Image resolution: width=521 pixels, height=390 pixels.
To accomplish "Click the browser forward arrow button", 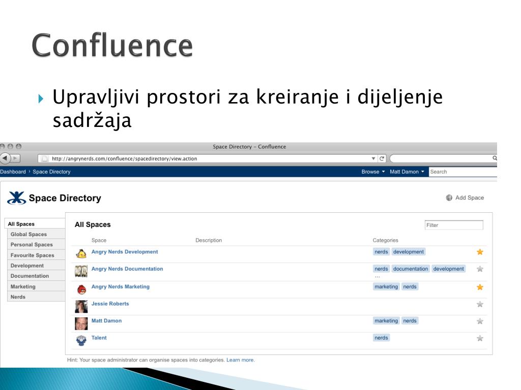I will pos(16,158).
